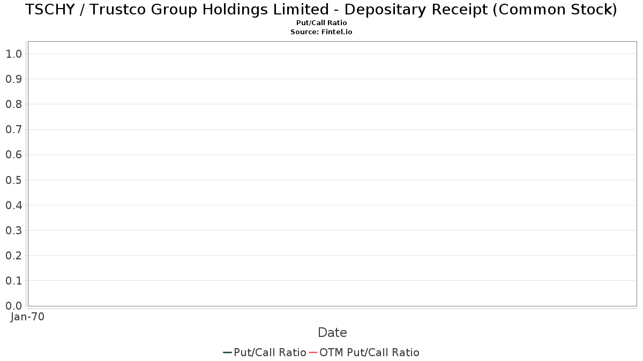Click the 0.0 y-axis label
The image size is (643, 361).
(13, 306)
